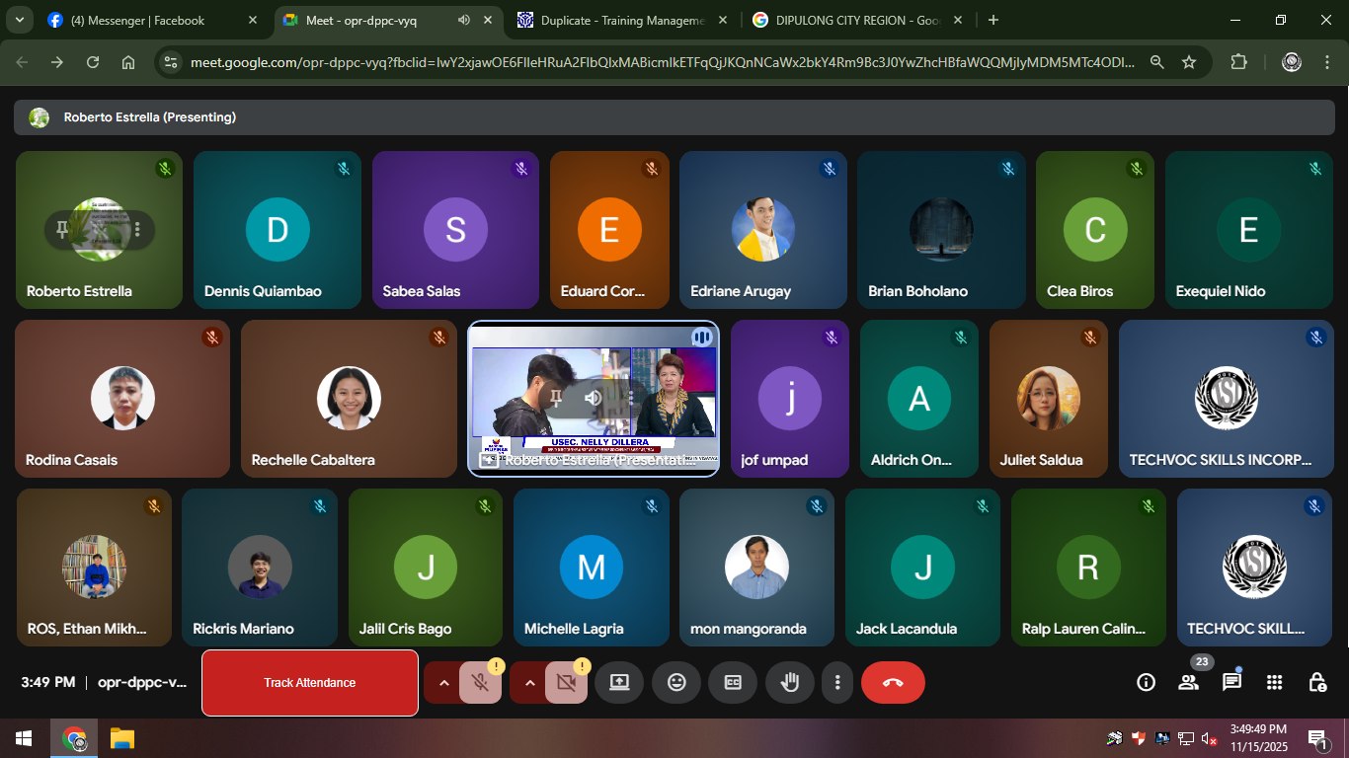The width and height of the screenshot is (1349, 758).
Task: Switch to DIPULONG CITY REGION Google tab
Action: pyautogui.click(x=858, y=20)
